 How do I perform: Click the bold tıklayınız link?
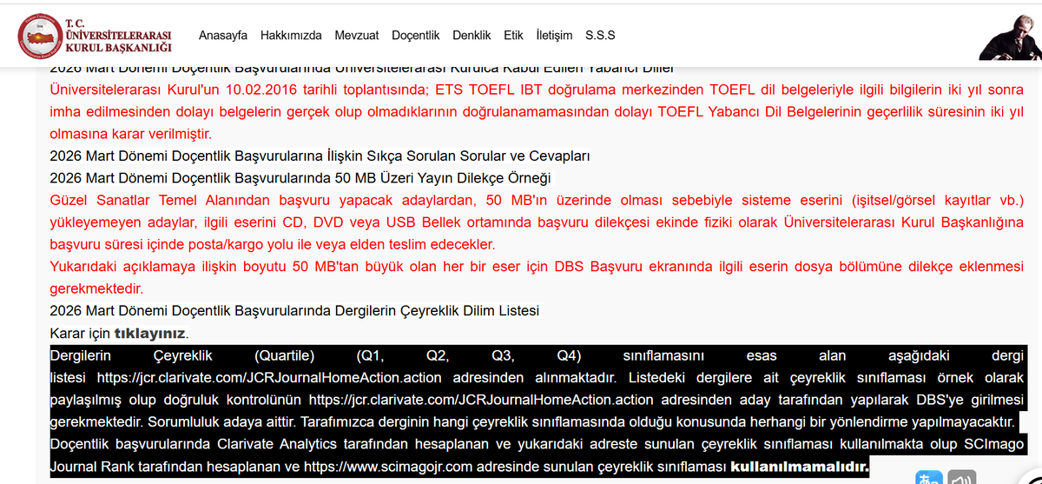pyautogui.click(x=150, y=333)
